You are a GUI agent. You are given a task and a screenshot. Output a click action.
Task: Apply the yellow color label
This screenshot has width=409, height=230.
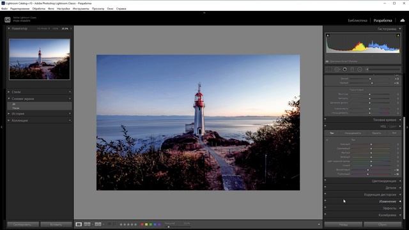click(x=146, y=224)
